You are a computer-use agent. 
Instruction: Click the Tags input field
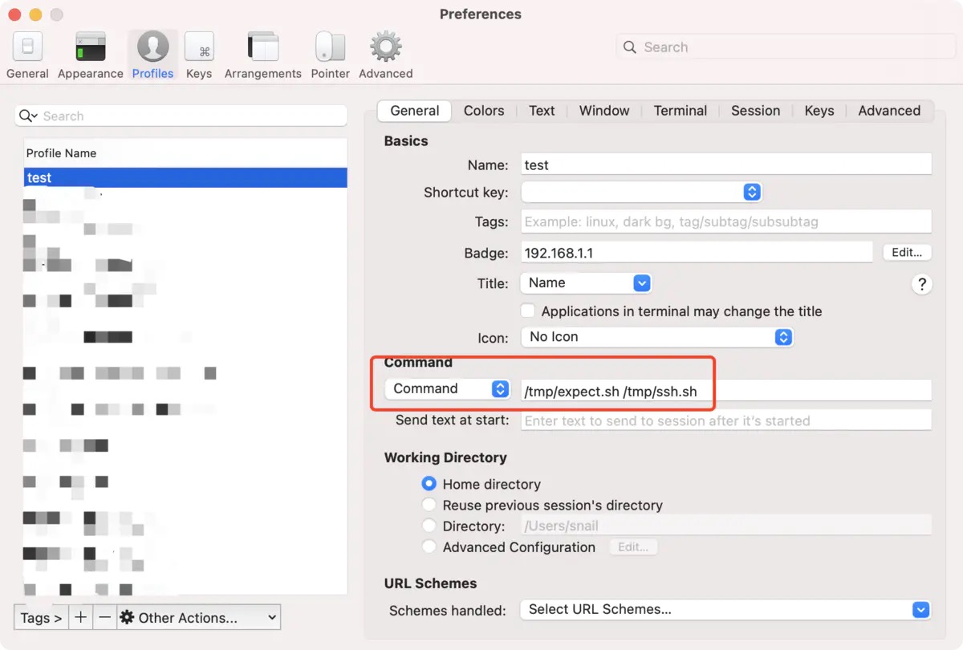click(725, 221)
